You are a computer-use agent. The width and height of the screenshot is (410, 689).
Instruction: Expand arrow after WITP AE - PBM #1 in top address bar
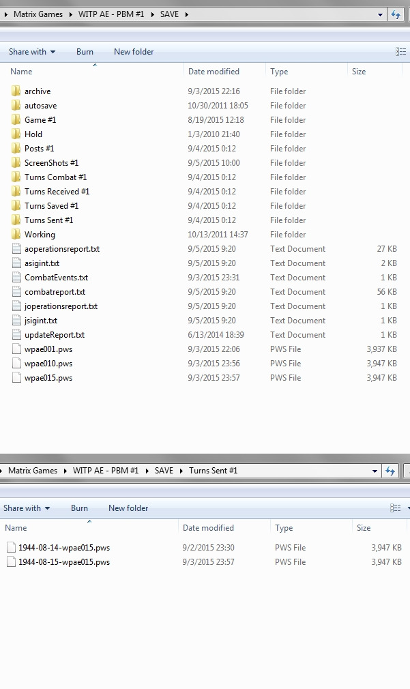click(153, 14)
